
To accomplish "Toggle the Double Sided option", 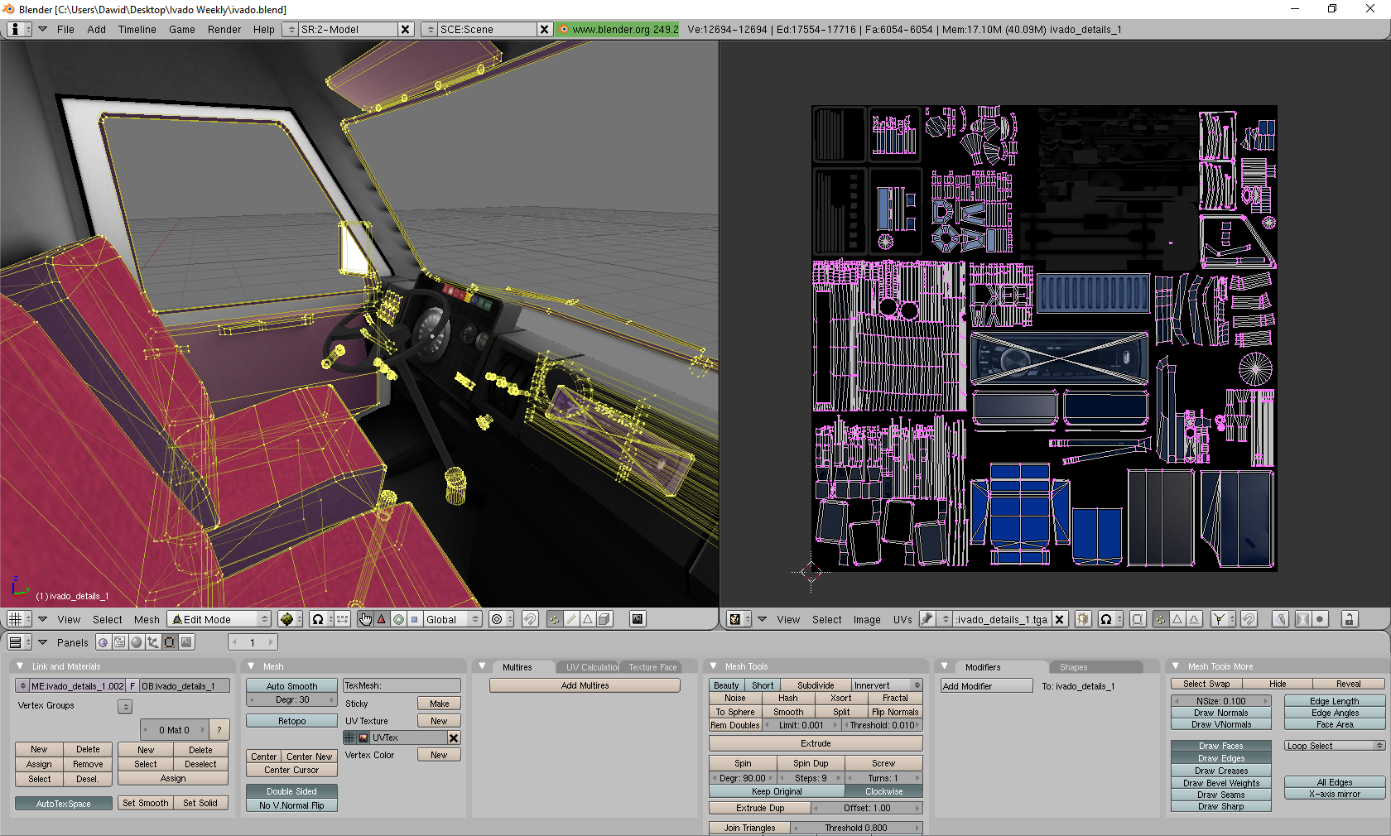I will [x=291, y=791].
